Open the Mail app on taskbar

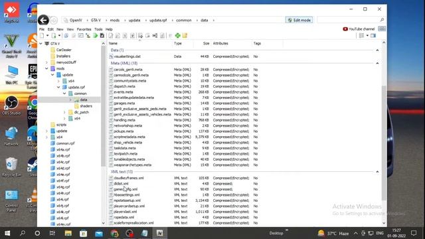[99, 233]
